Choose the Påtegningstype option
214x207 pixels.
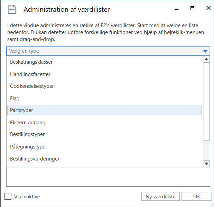(x=28, y=147)
